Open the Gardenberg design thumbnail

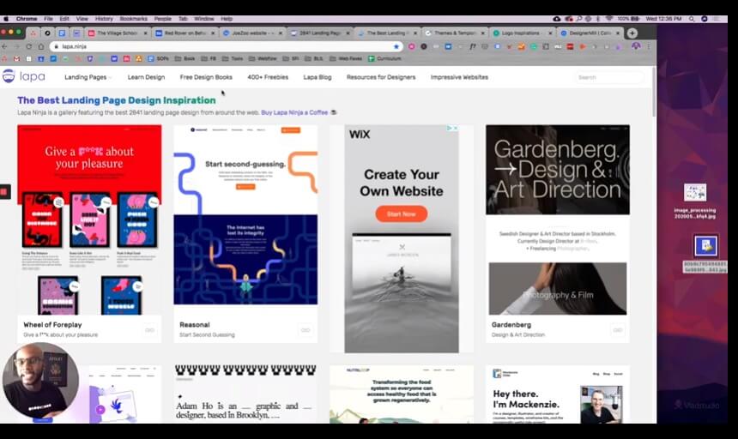coord(558,219)
